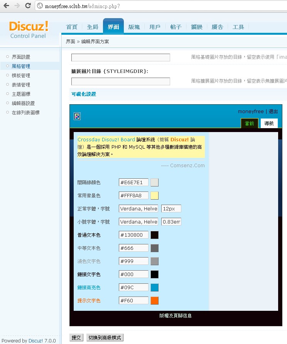Click the 普通文本色 hex input field
This screenshot has height=344, width=287.
pyautogui.click(x=133, y=235)
